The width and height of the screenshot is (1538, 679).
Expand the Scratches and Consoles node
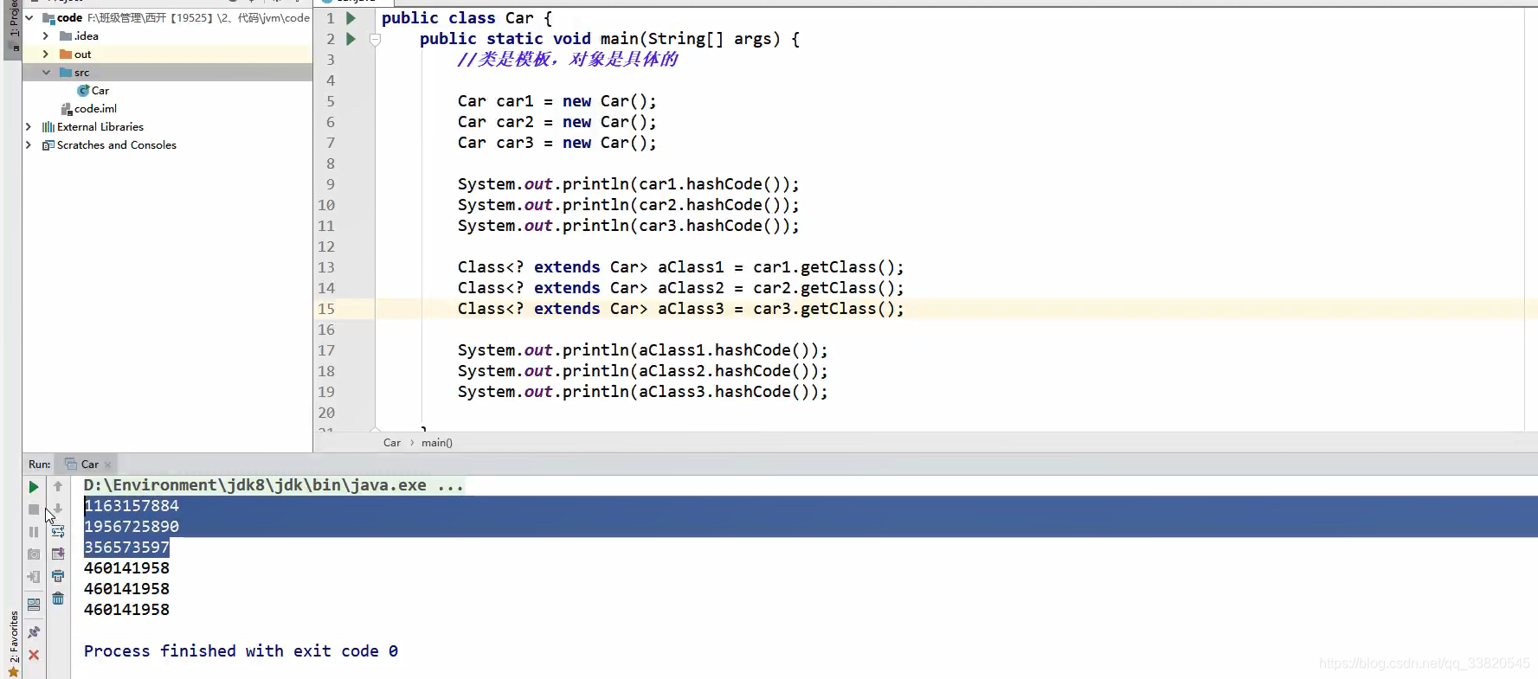[29, 144]
